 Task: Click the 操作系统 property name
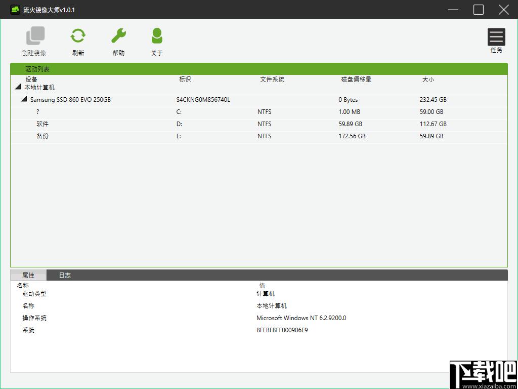[x=34, y=318]
